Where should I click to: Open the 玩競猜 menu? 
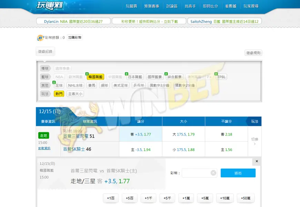click(x=131, y=6)
